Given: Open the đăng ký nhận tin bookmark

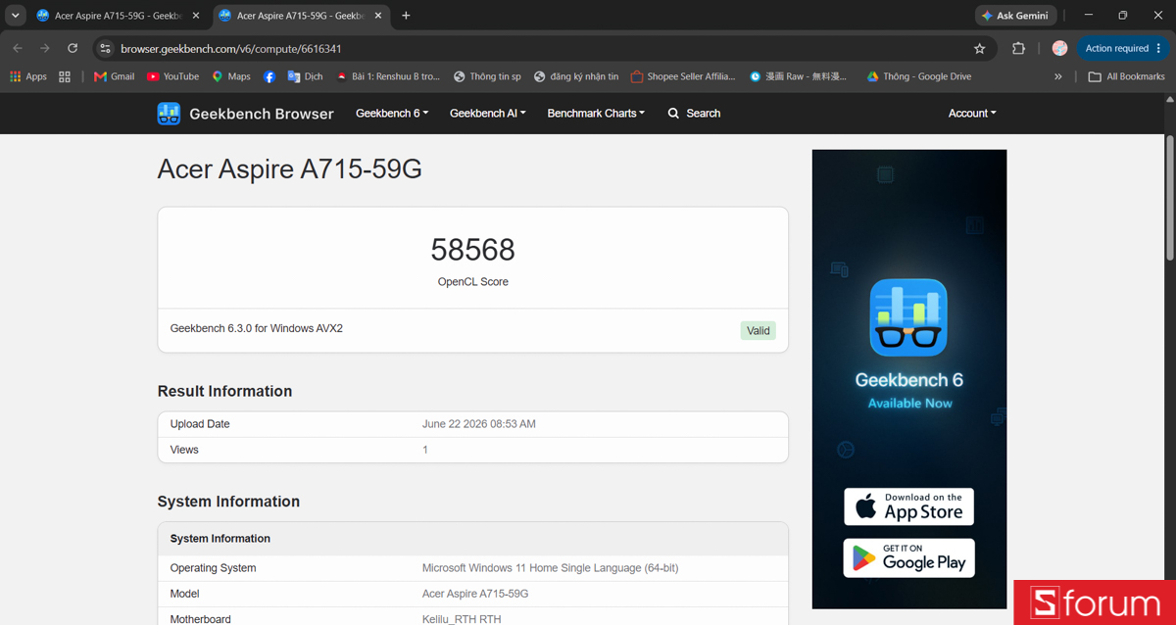Looking at the screenshot, I should [576, 76].
